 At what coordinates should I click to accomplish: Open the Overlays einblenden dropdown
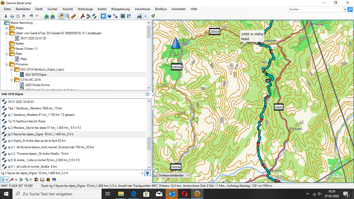tap(174, 175)
